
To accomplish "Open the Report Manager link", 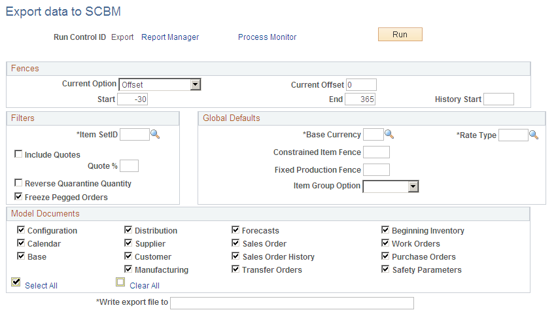I will [170, 37].
